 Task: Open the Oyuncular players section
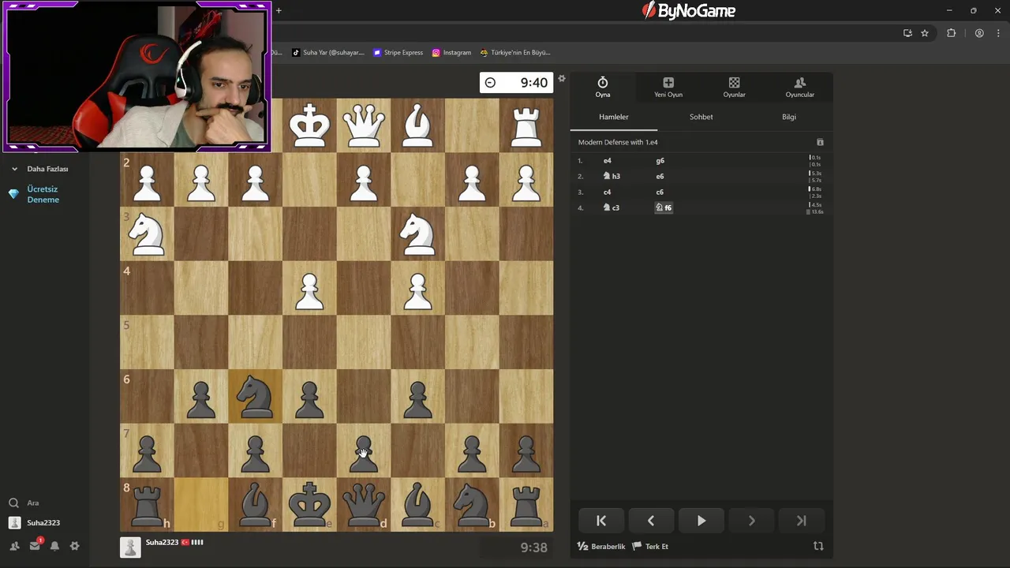coord(799,87)
